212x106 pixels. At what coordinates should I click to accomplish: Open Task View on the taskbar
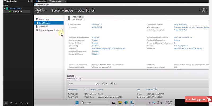[114, 103]
